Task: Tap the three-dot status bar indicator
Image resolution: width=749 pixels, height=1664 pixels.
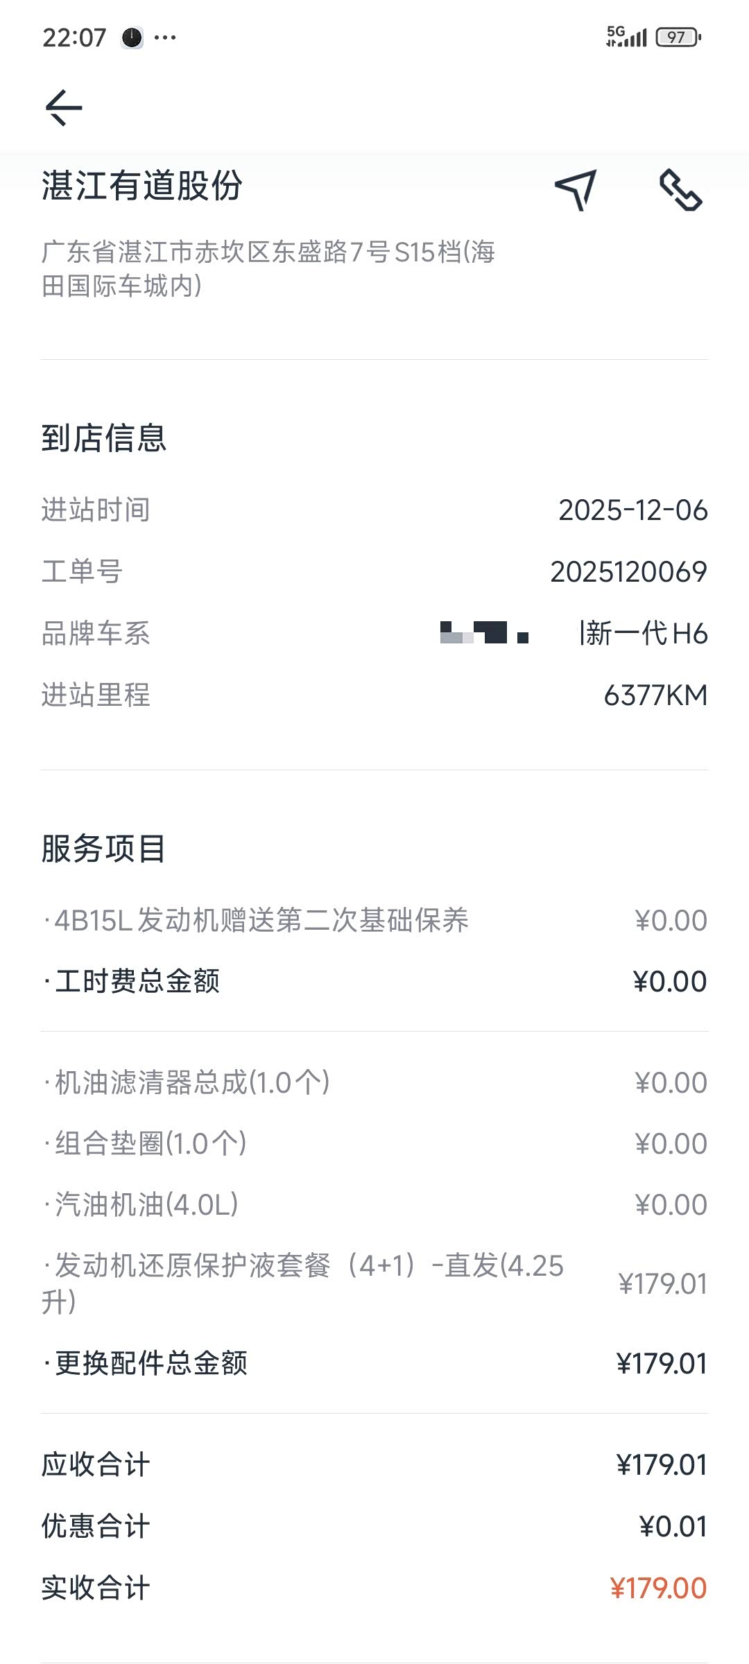Action: click(x=165, y=37)
